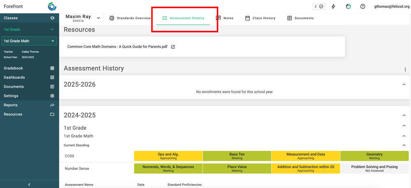Click the yellow Ops and Alg. standing cell
411x188 pixels.
[x=168, y=156]
